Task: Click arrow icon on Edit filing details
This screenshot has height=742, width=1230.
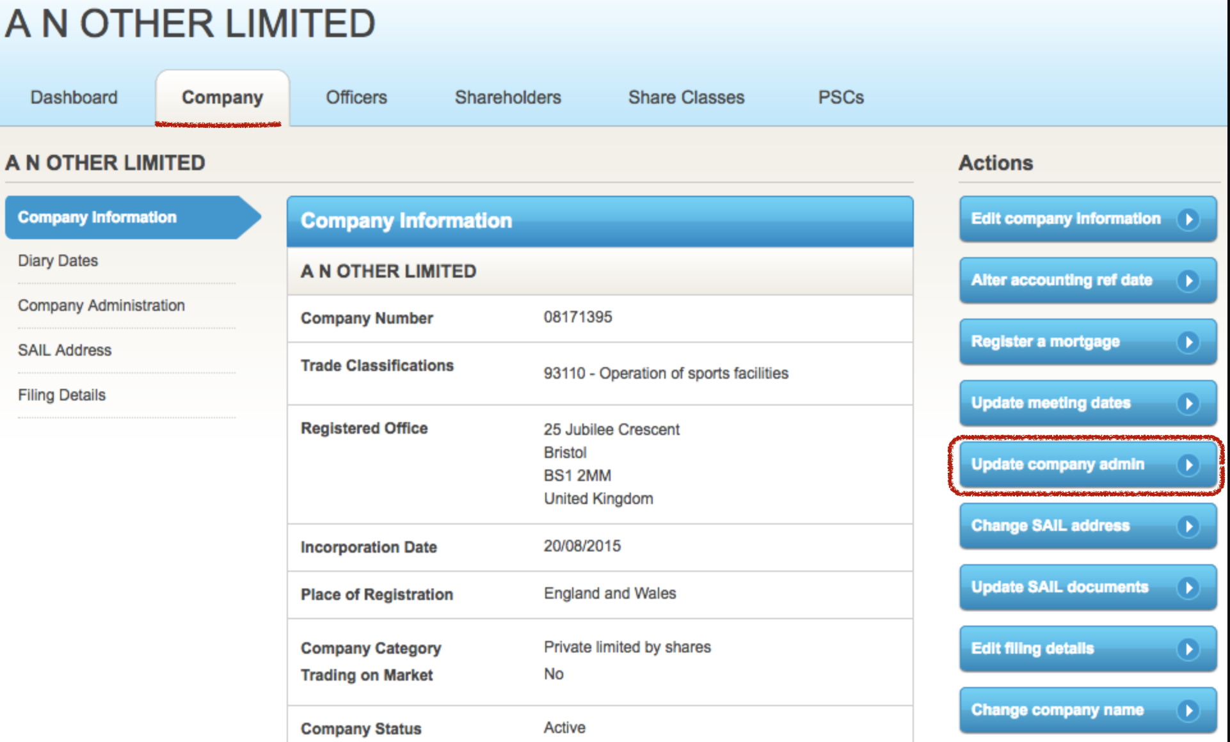Action: click(x=1188, y=649)
